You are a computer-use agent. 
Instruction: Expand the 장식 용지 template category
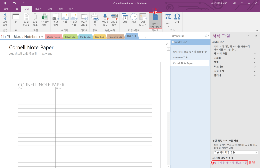tap(255, 71)
